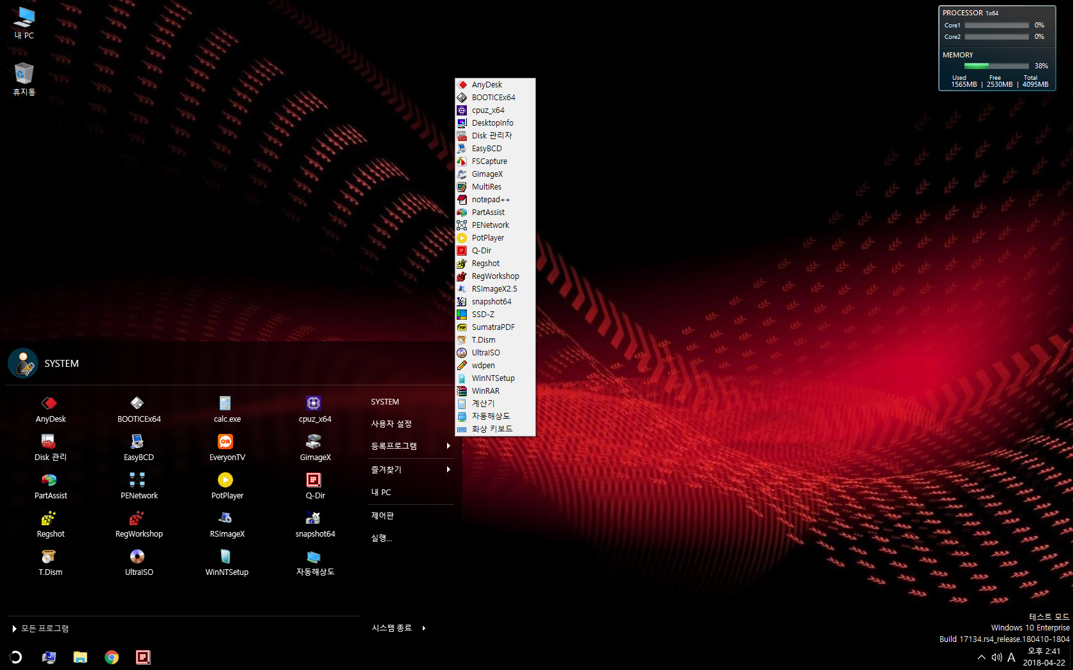The width and height of the screenshot is (1073, 670).
Task: Choose 실행... from the start menu
Action: pyautogui.click(x=381, y=538)
